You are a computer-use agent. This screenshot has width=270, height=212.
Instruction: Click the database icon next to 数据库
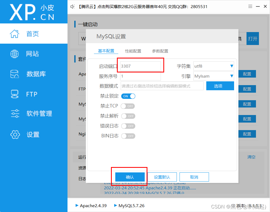[15, 74]
